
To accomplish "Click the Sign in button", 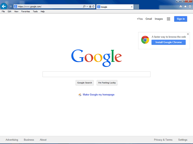I will click(181, 19).
